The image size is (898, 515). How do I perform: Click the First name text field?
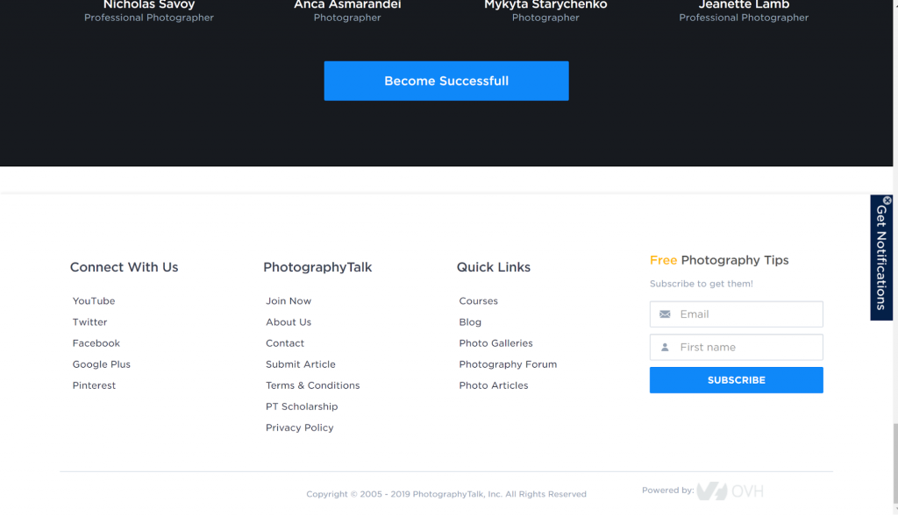(x=745, y=348)
